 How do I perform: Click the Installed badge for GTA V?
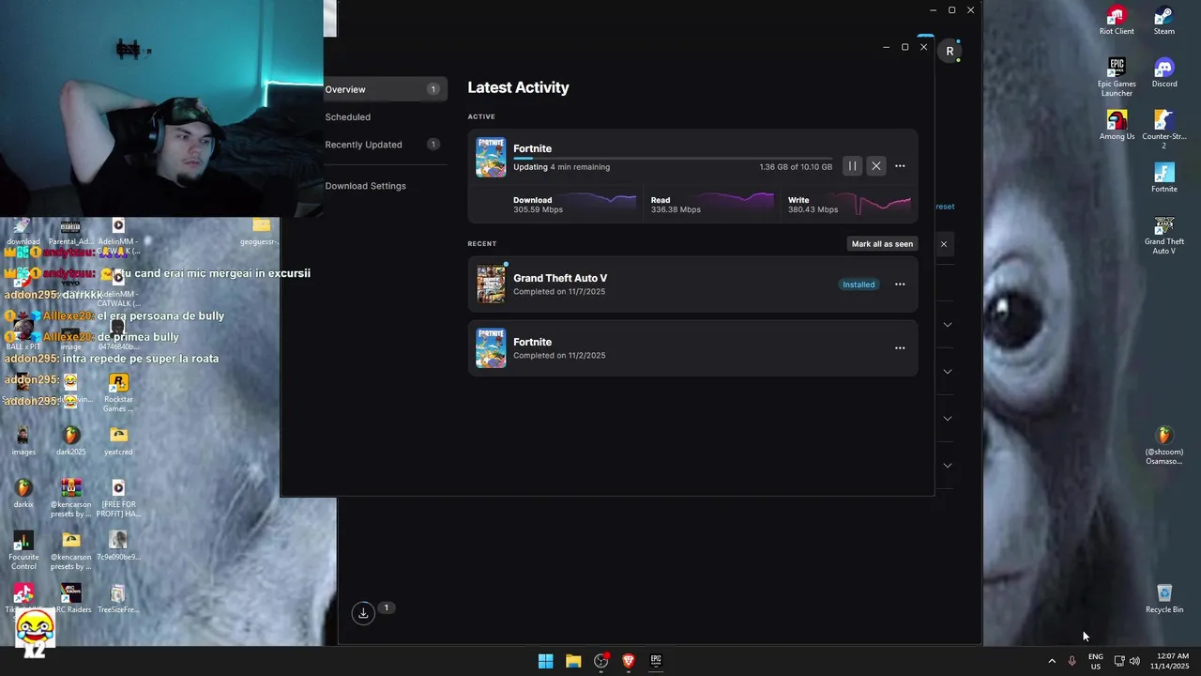[859, 284]
